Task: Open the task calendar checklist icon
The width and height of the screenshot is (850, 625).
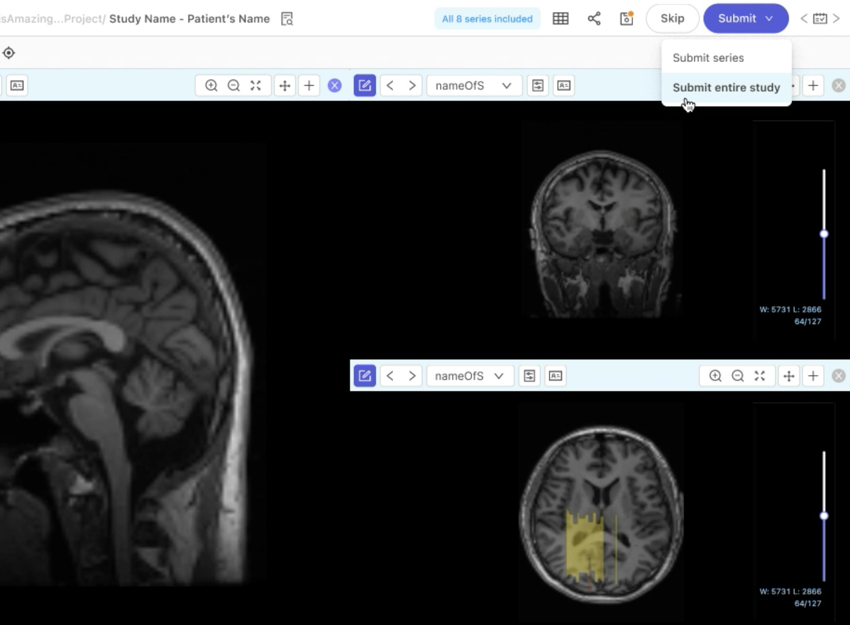Action: point(820,19)
